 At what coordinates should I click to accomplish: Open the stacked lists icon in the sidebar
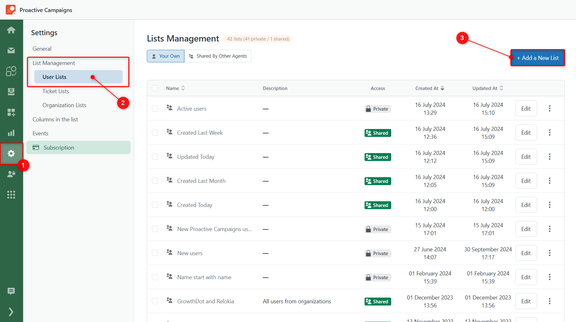click(11, 92)
